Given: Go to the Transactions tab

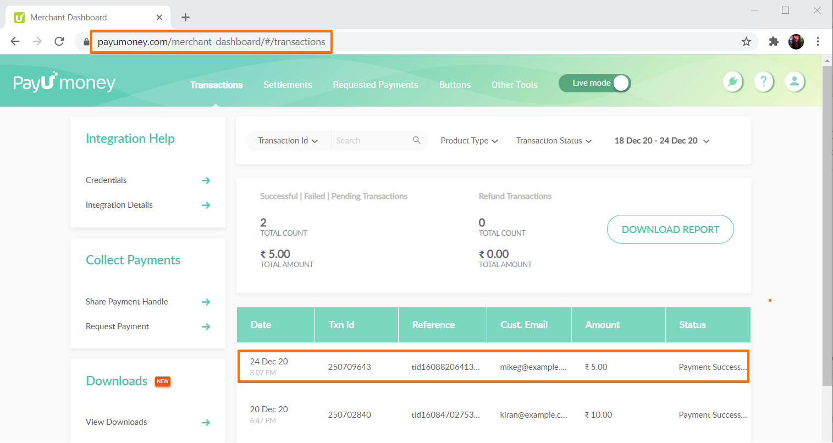Looking at the screenshot, I should 217,85.
